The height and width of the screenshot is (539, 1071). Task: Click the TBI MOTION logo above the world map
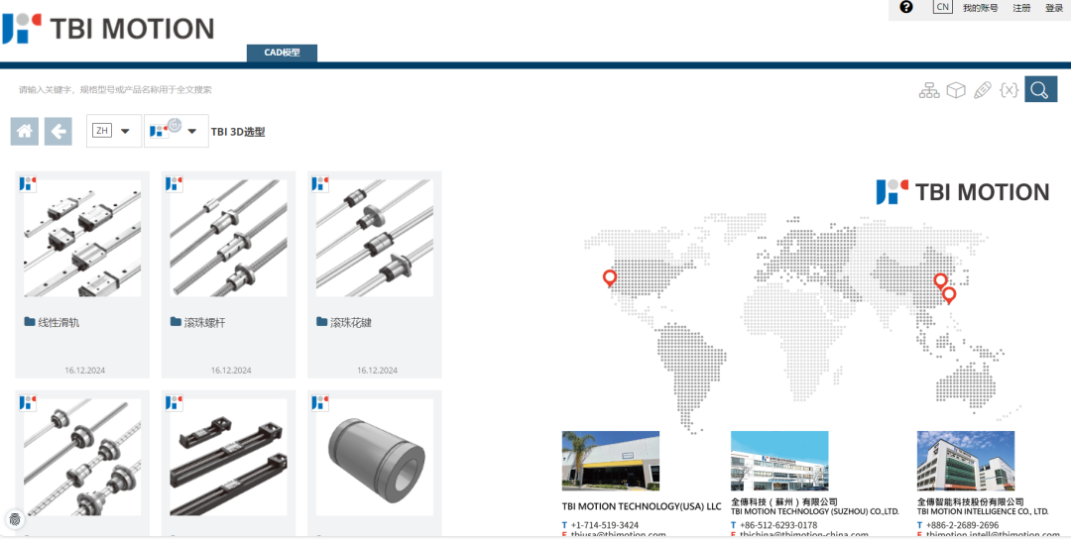click(963, 191)
